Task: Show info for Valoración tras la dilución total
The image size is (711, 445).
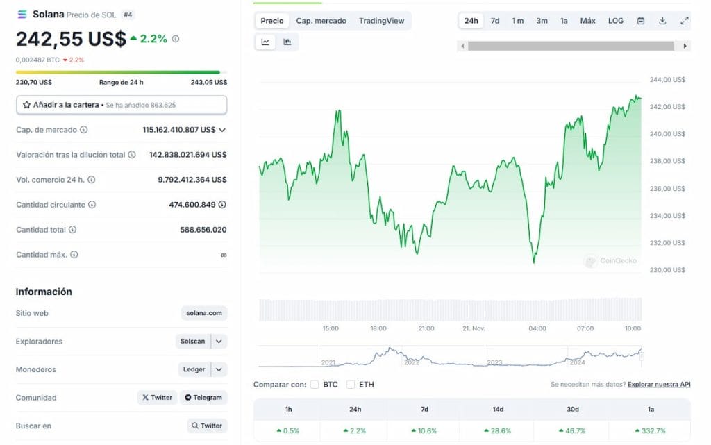Action: pos(132,155)
